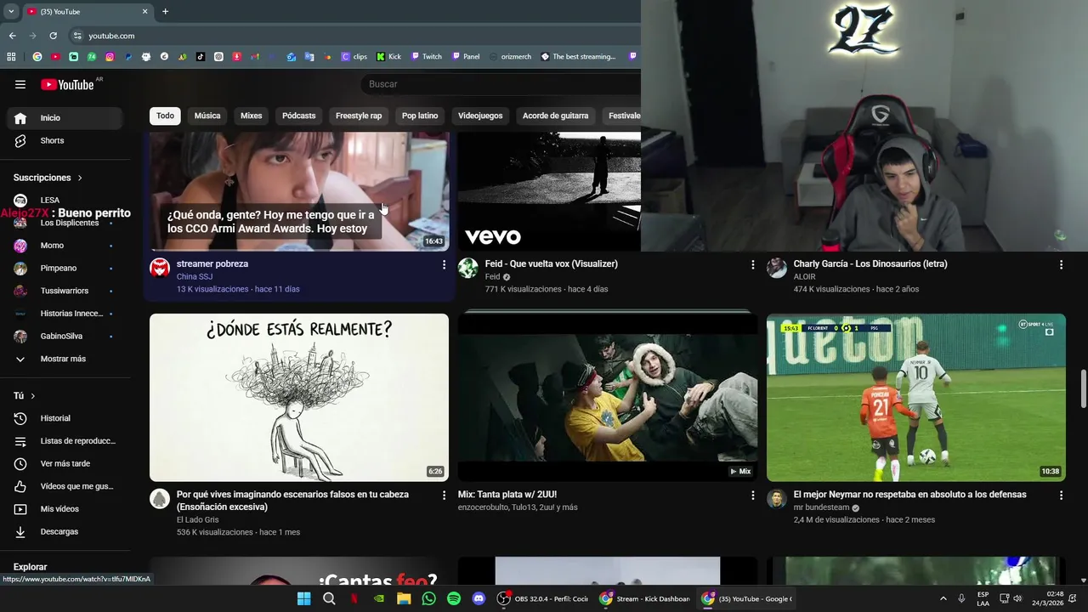Open Discord from the taskbar

pyautogui.click(x=478, y=598)
